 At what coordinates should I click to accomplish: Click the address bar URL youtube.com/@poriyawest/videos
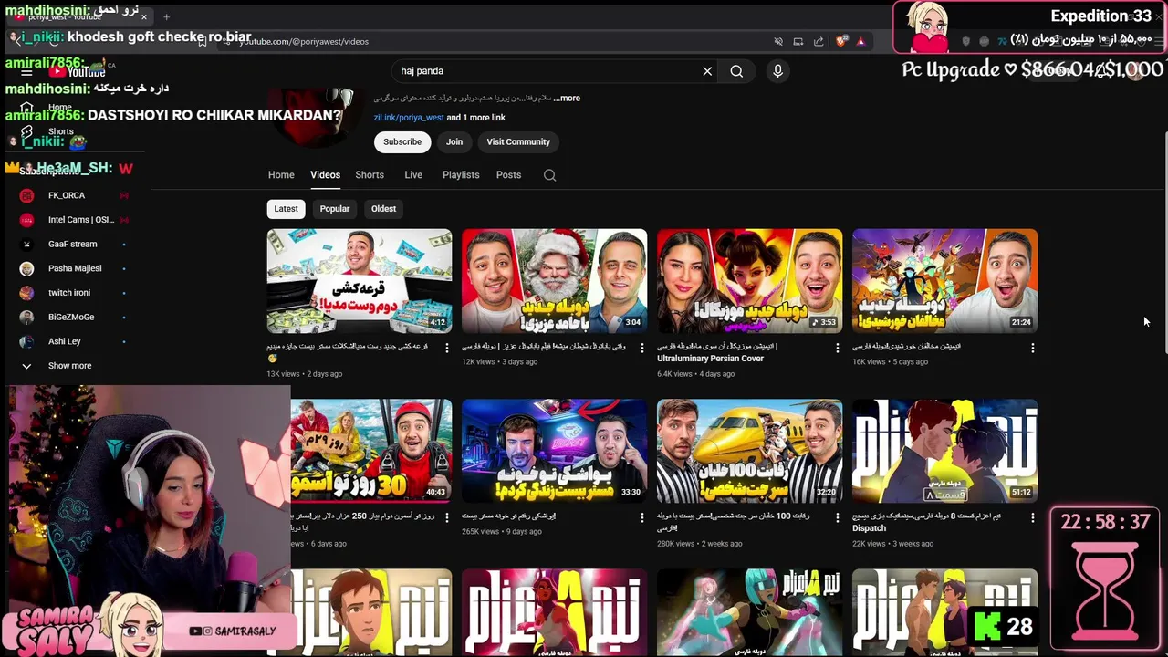click(305, 41)
